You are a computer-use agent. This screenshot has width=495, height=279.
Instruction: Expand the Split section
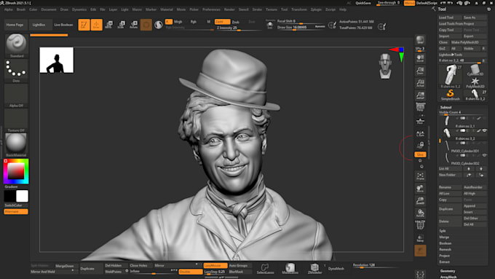click(x=443, y=231)
